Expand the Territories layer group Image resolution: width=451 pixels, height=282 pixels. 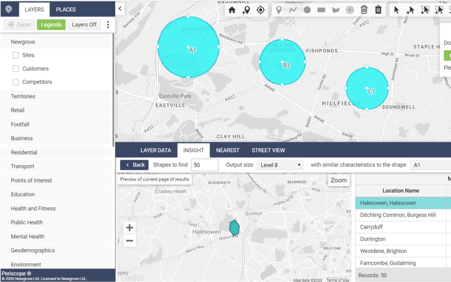[x=56, y=96]
